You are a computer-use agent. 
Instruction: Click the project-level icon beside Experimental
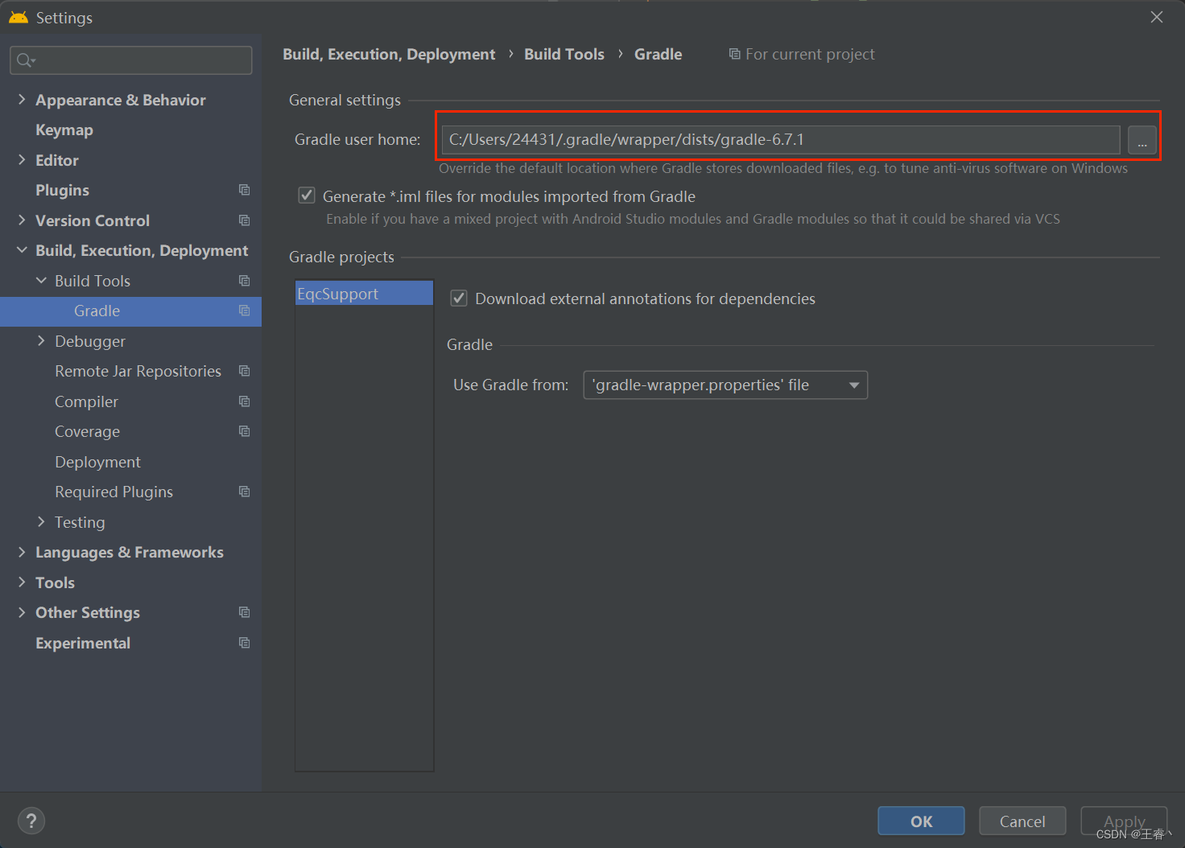(x=244, y=643)
